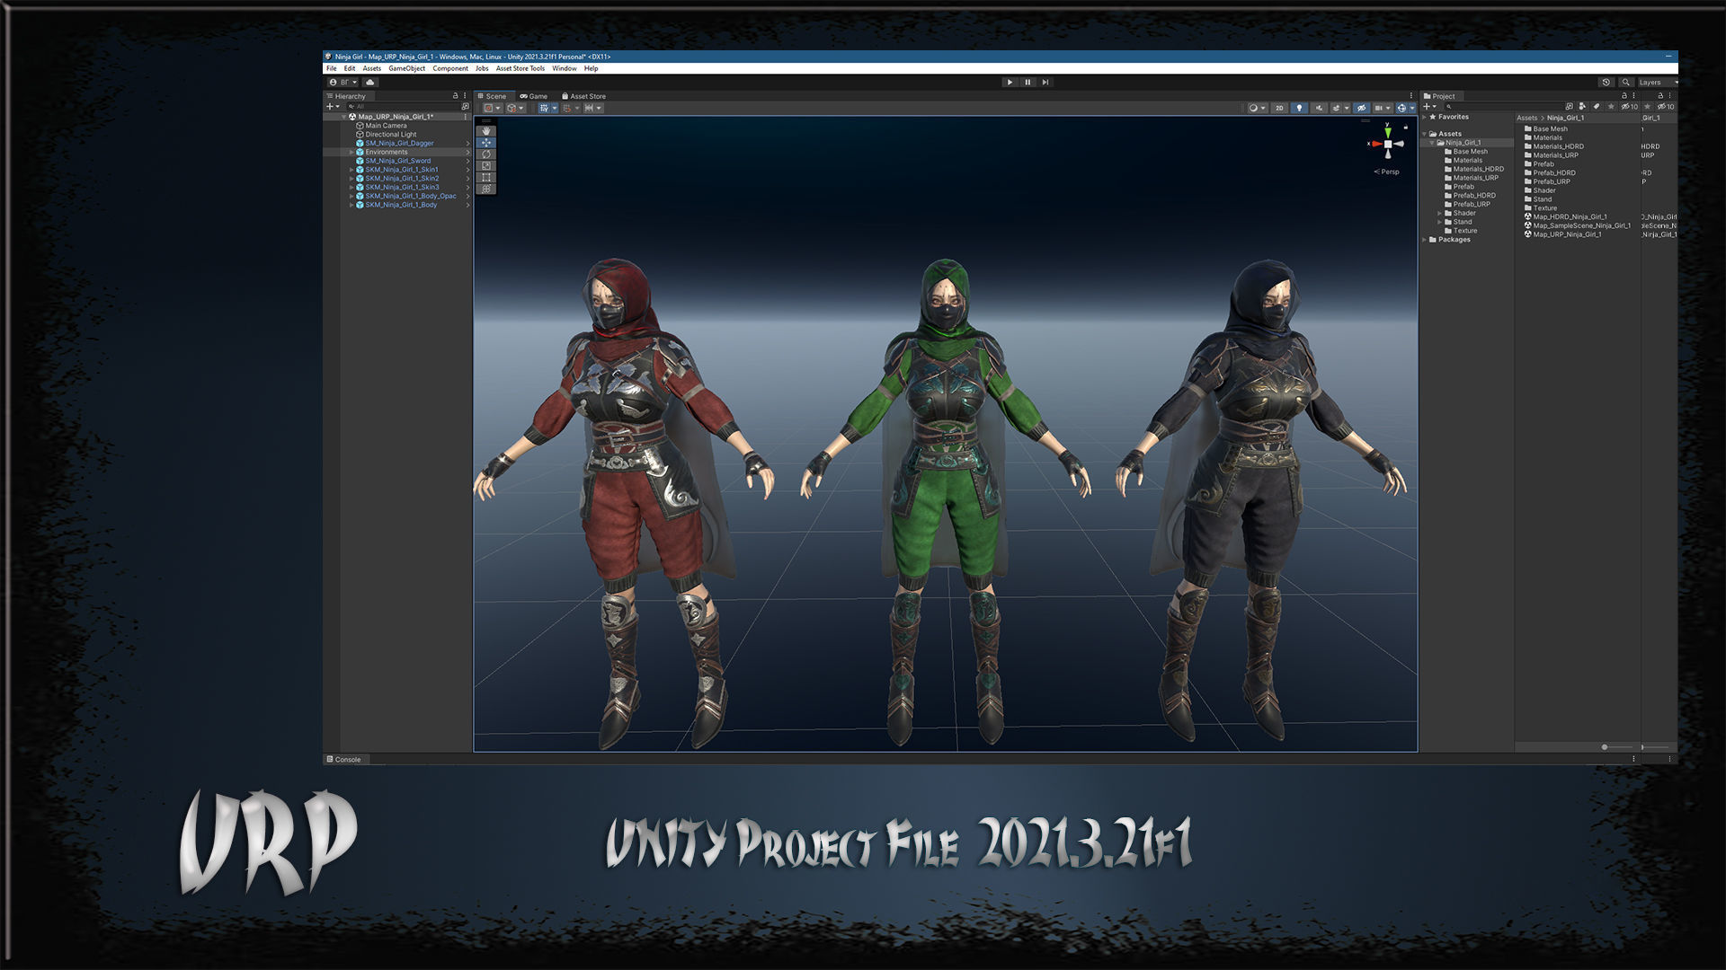1726x970 pixels.
Task: Toggle 2D view mode
Action: pyautogui.click(x=1279, y=108)
